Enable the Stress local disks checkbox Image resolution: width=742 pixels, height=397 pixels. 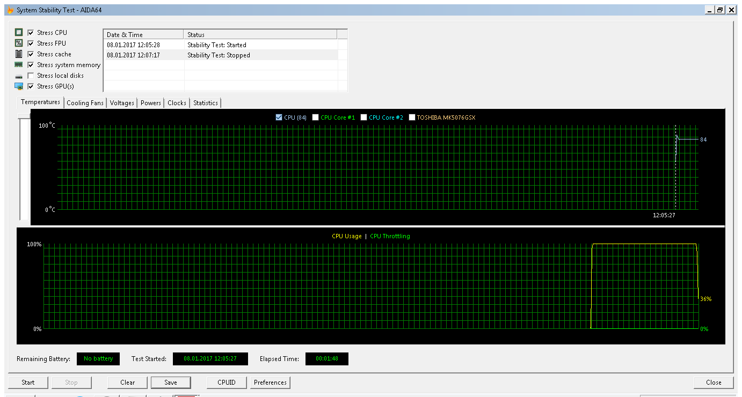[x=31, y=76]
